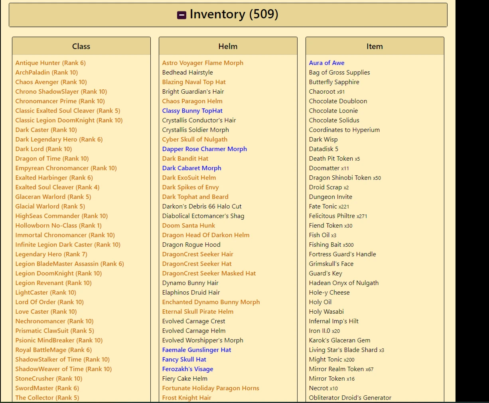The height and width of the screenshot is (403, 489).
Task: Select the Class column header
Action: pos(81,46)
